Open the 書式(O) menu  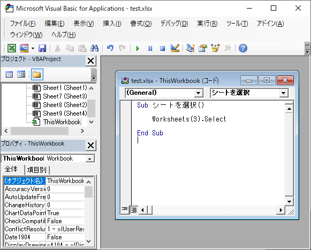(x=141, y=24)
